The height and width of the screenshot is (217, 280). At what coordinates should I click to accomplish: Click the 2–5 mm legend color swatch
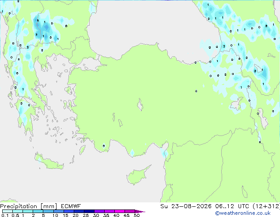[x=38, y=211]
